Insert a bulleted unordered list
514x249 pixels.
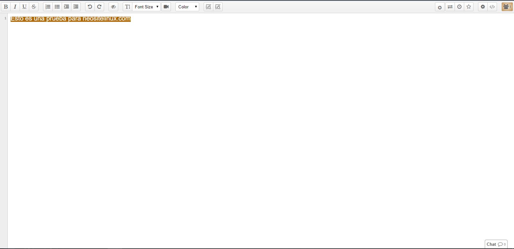[57, 7]
